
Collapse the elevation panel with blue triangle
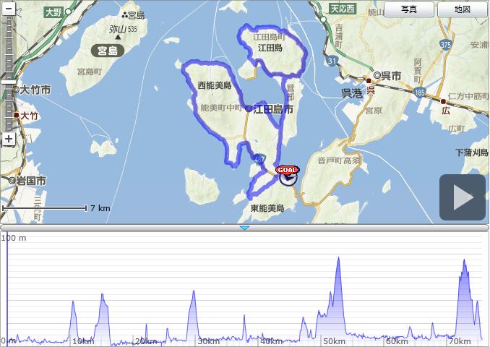[244, 228]
